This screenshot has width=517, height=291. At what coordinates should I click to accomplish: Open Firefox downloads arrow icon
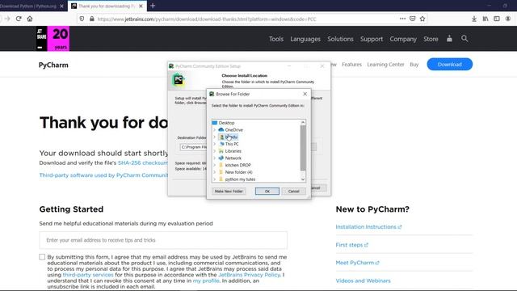tap(474, 19)
